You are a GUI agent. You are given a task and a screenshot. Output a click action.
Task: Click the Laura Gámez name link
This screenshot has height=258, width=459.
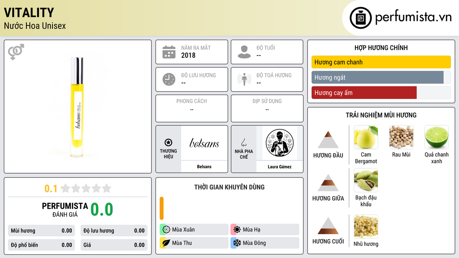tap(280, 167)
